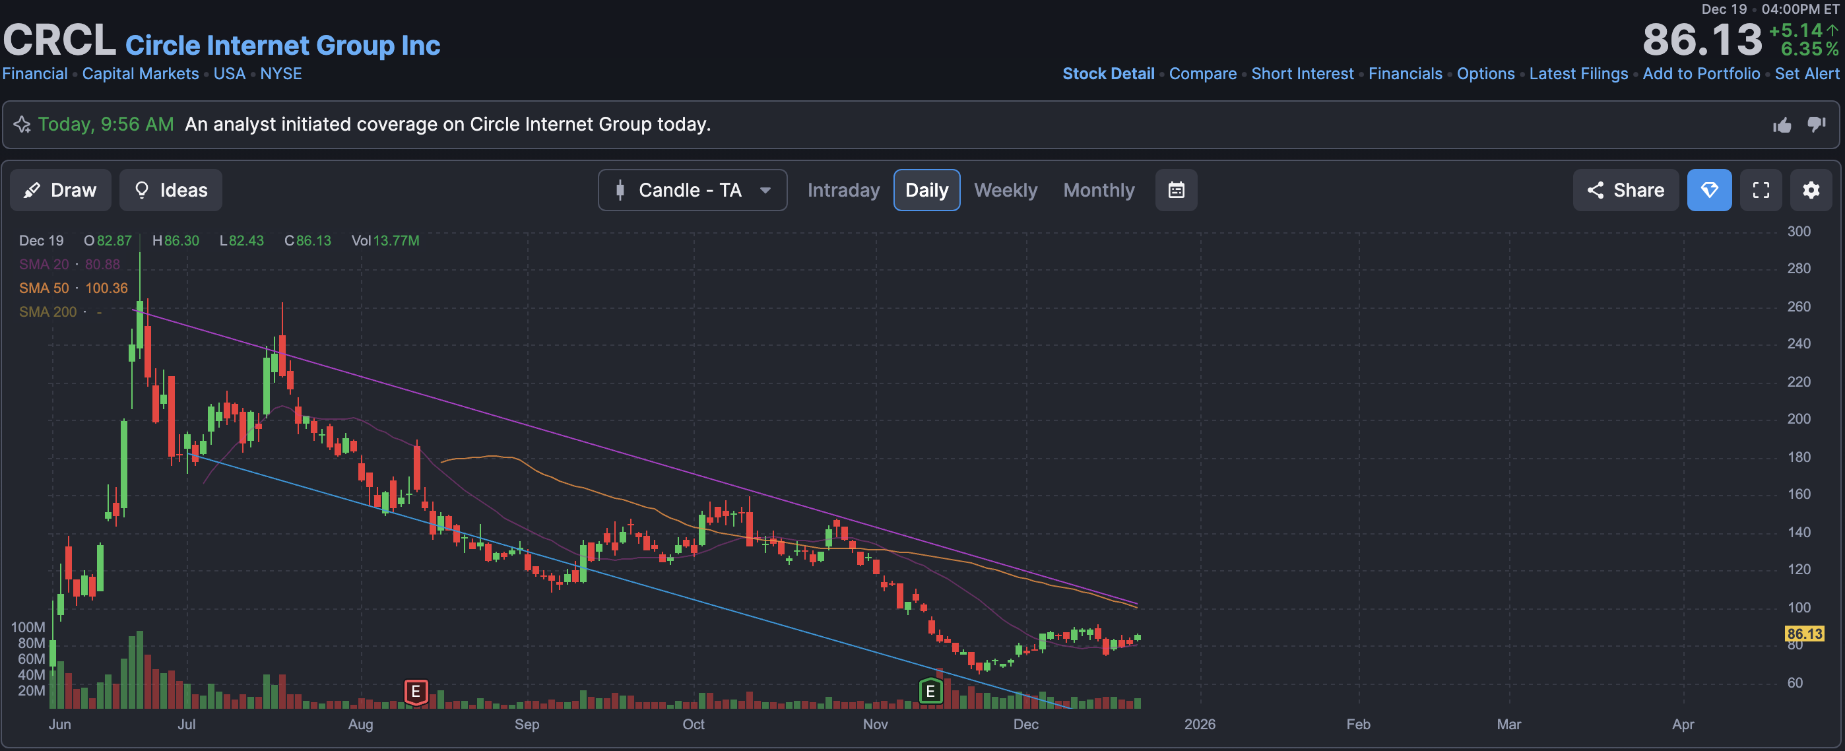Screen dimensions: 1845x751
Task: Open the Ideas menu
Action: [x=170, y=190]
